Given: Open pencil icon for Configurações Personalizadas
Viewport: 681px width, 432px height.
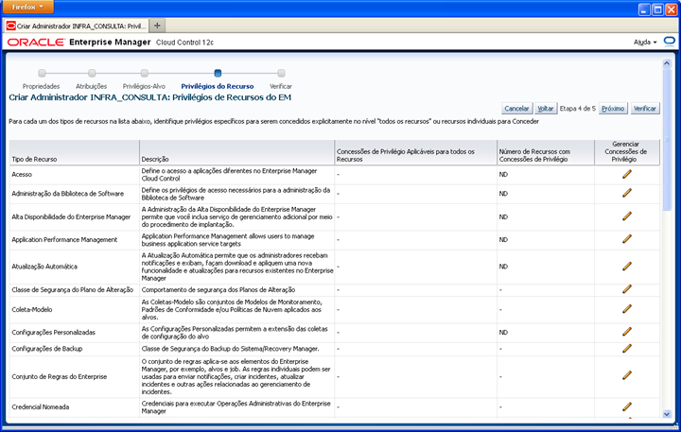Looking at the screenshot, I should click(627, 332).
